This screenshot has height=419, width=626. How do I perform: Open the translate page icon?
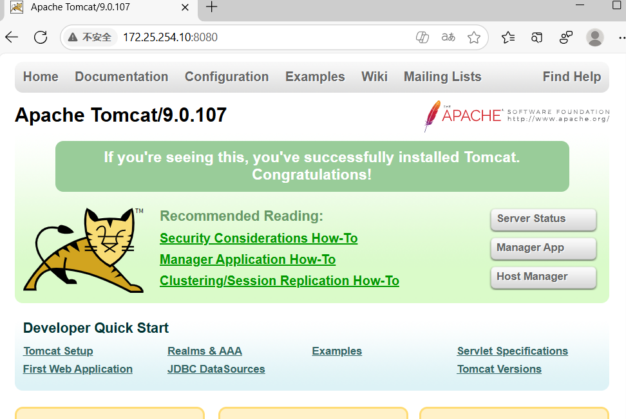(x=448, y=37)
